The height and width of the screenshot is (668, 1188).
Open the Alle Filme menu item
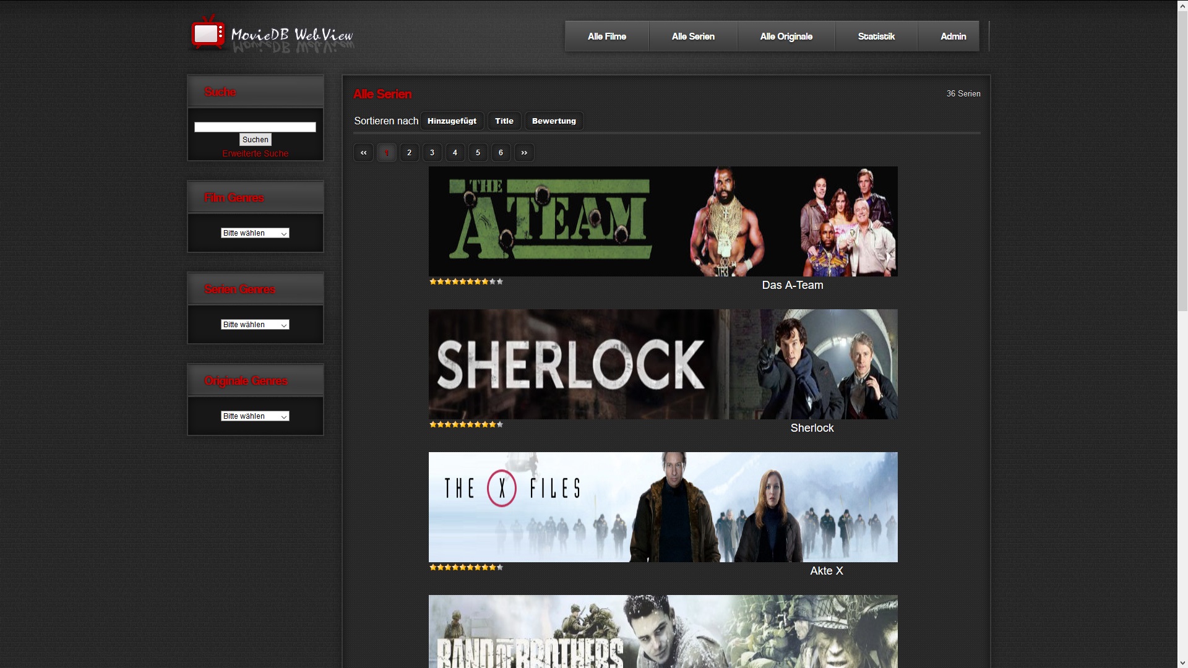point(606,36)
